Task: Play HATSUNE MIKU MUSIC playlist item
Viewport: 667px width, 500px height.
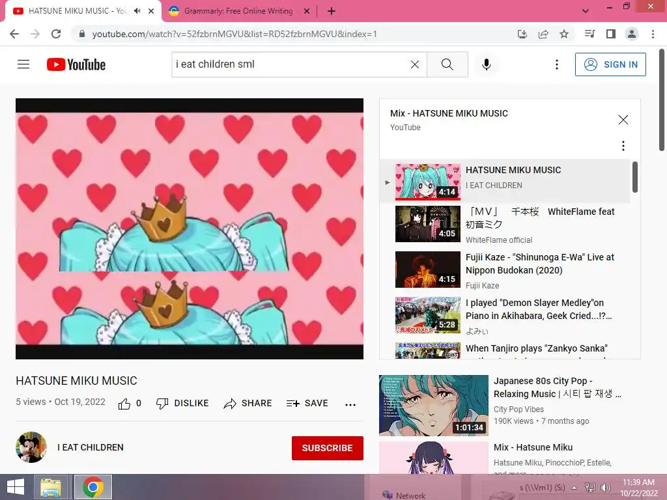Action: point(505,182)
